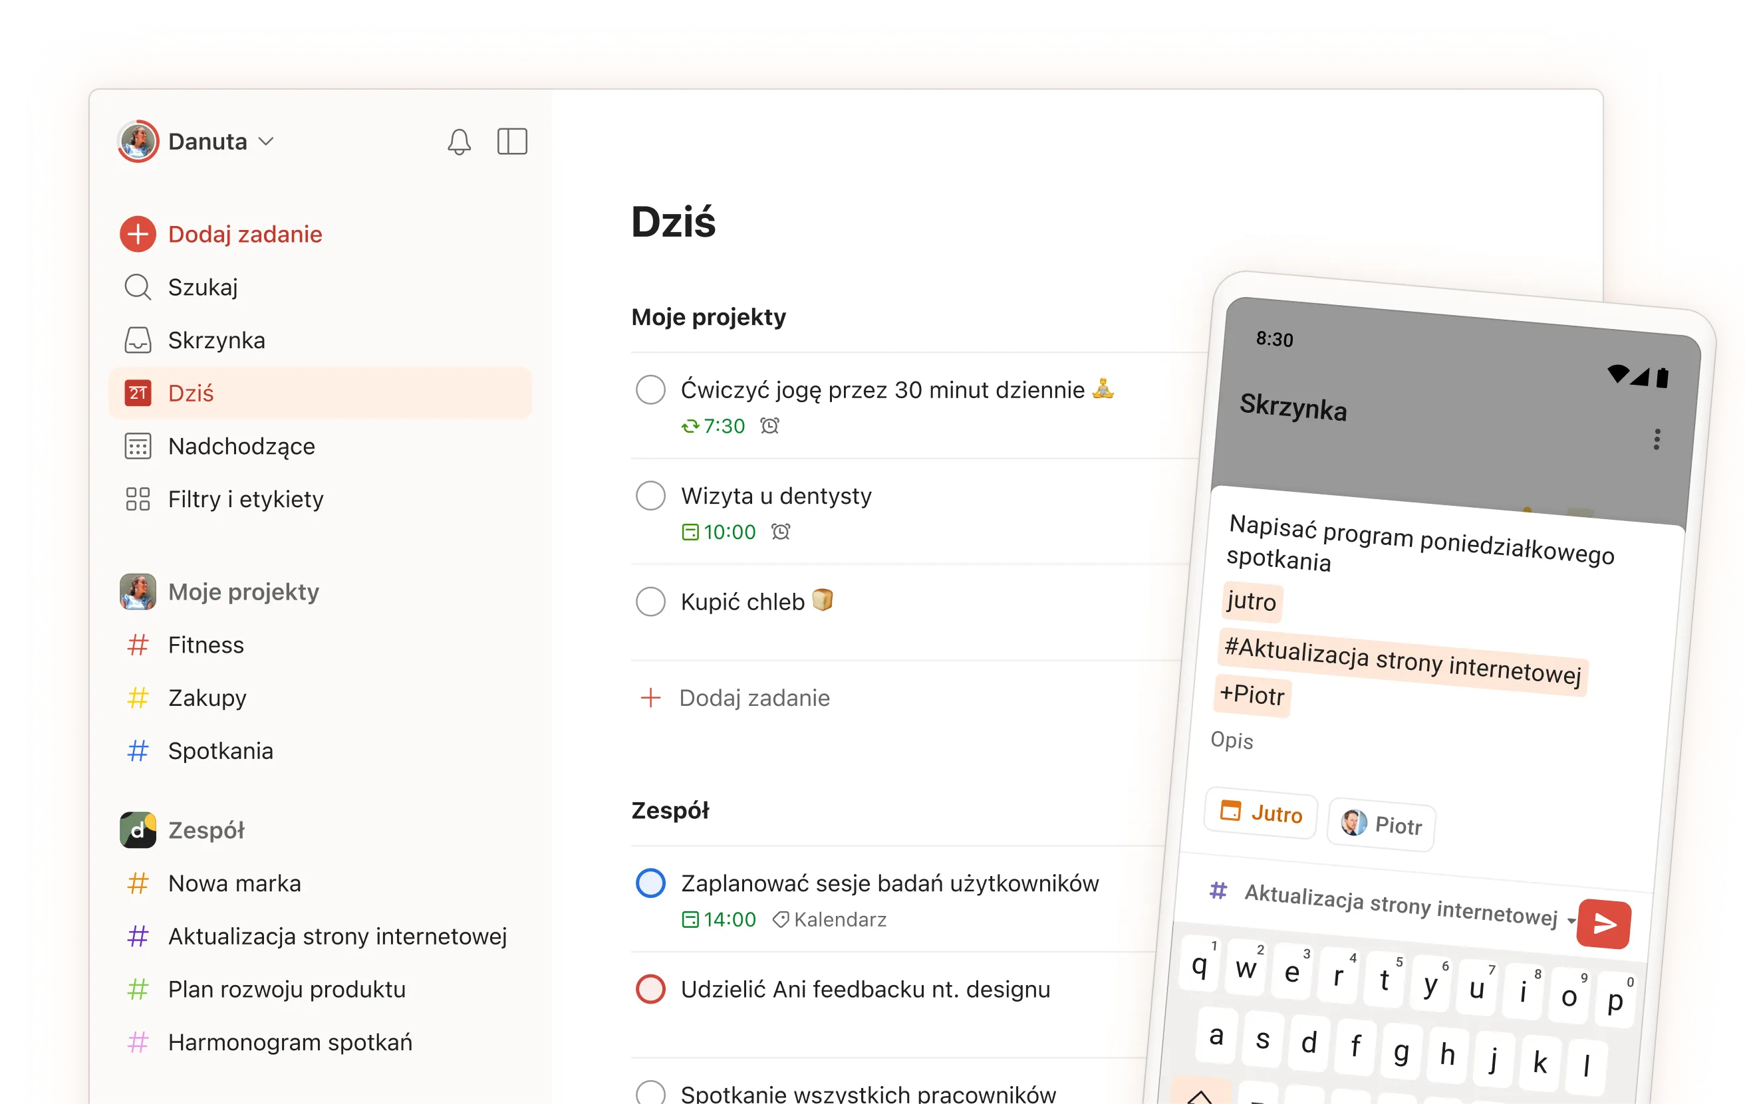
Task: Select the Skrzynka inbox icon
Action: [138, 340]
